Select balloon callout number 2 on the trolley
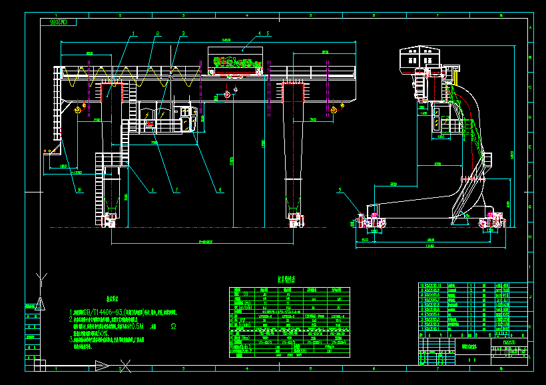 (158, 33)
